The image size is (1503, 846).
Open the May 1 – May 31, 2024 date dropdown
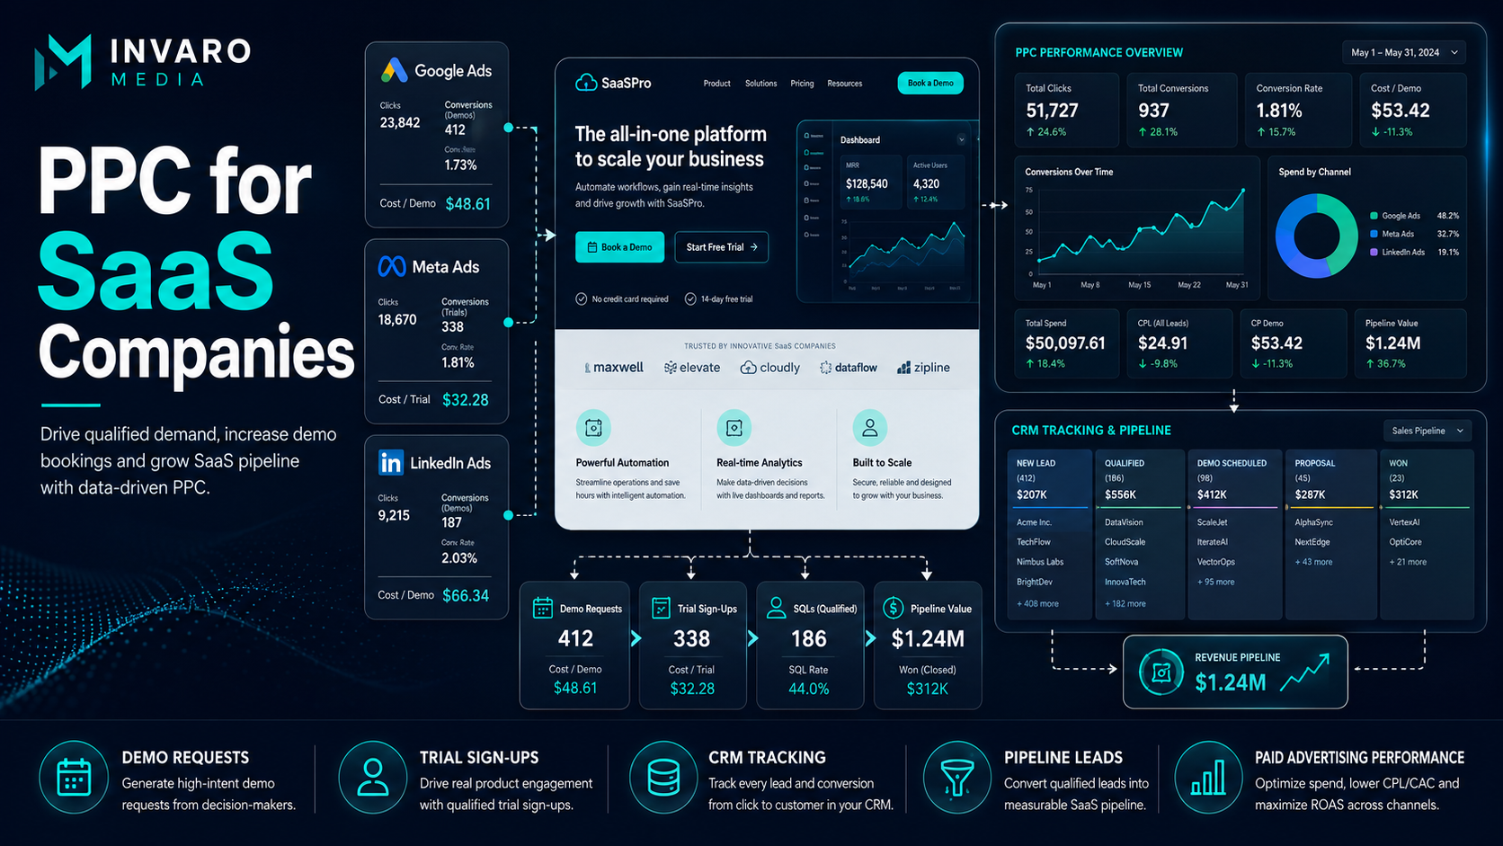(x=1404, y=52)
